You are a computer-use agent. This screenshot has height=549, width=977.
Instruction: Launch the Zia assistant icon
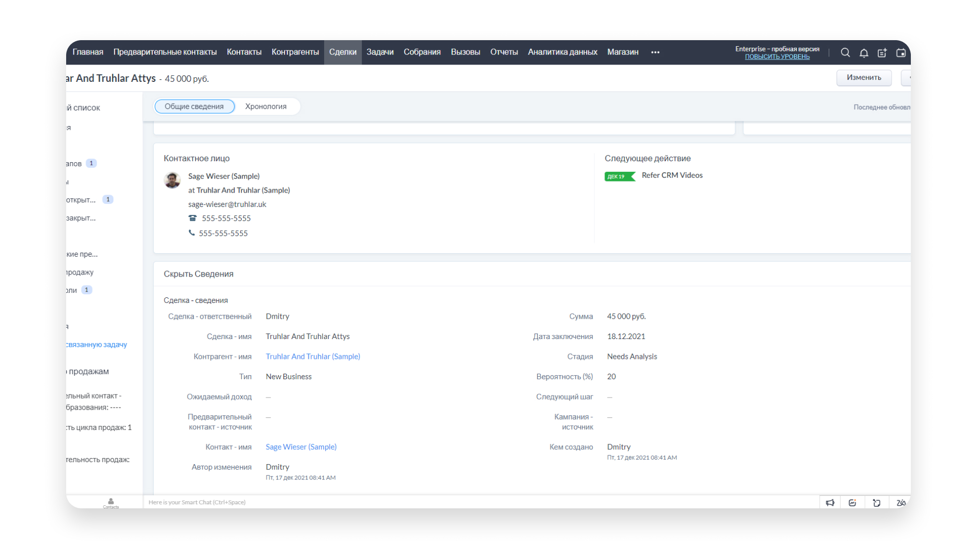(x=901, y=503)
